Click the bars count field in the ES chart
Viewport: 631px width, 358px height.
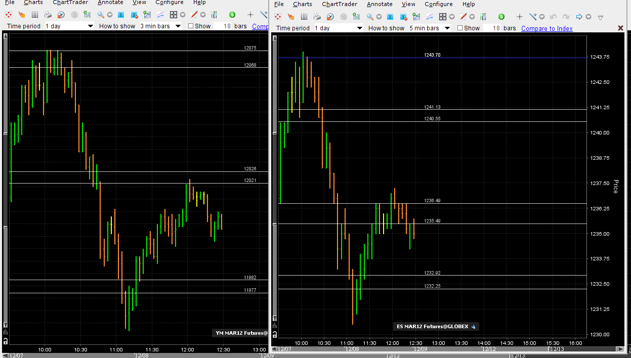(x=492, y=28)
